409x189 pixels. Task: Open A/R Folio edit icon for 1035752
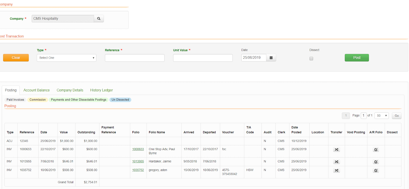(376, 171)
